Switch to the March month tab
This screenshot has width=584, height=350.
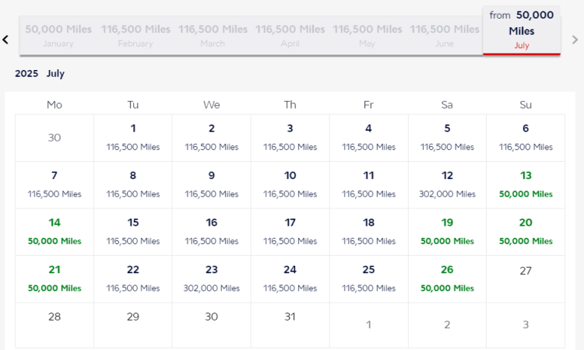(x=213, y=36)
